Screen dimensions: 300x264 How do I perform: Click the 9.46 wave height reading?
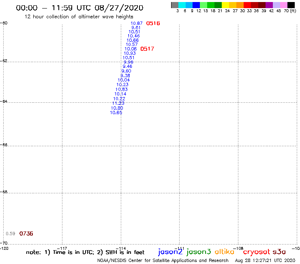(x=127, y=66)
